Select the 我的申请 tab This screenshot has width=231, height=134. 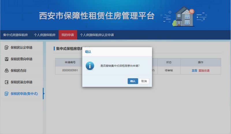(x=68, y=35)
